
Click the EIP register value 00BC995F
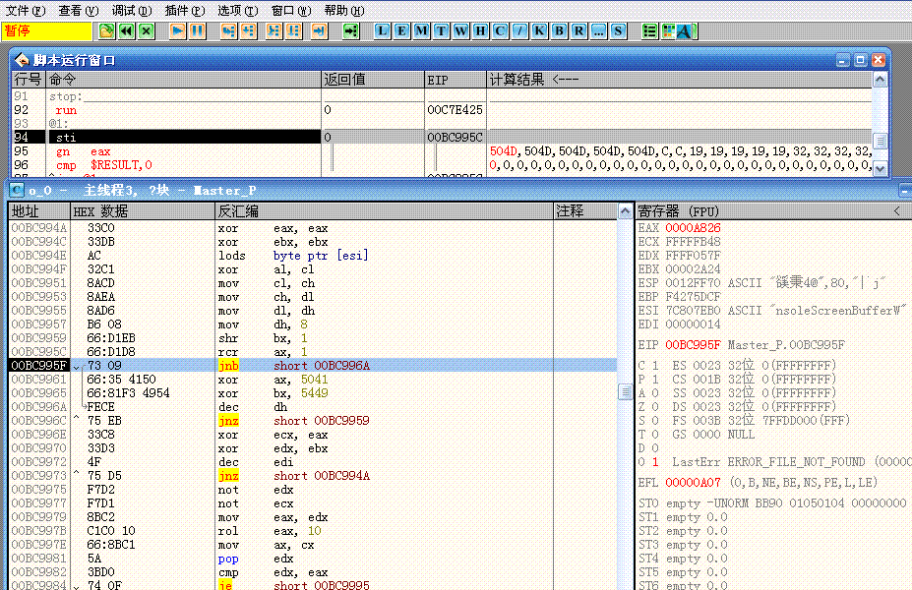pyautogui.click(x=693, y=345)
